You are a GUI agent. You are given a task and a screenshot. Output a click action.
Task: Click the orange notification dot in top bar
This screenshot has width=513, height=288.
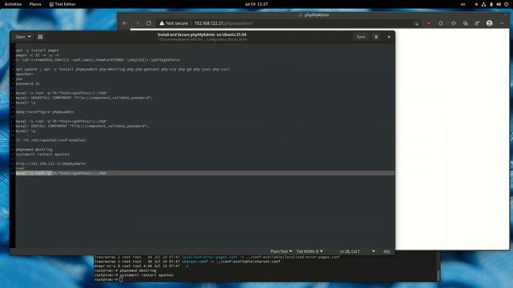tap(476, 4)
